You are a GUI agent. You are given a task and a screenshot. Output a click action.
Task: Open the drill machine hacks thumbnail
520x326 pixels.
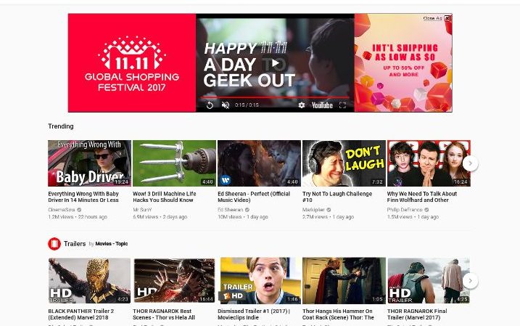point(175,163)
